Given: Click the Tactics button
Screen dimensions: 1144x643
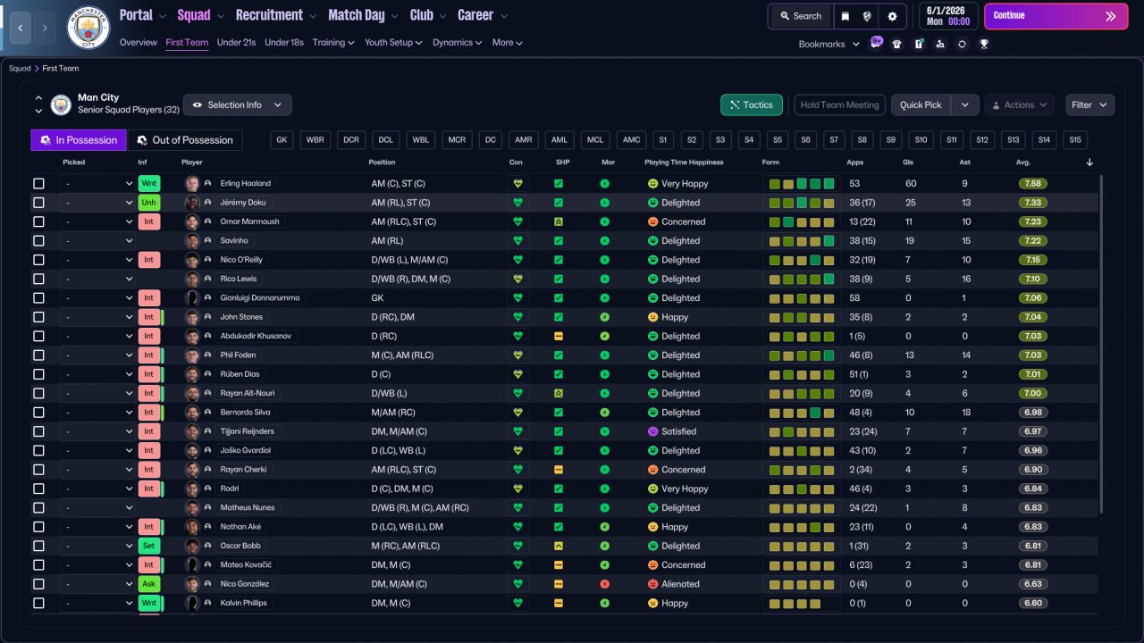Looking at the screenshot, I should [x=752, y=104].
